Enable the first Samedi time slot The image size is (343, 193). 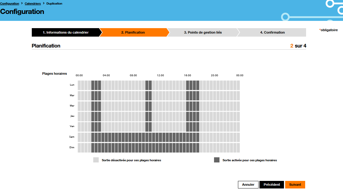click(x=79, y=137)
